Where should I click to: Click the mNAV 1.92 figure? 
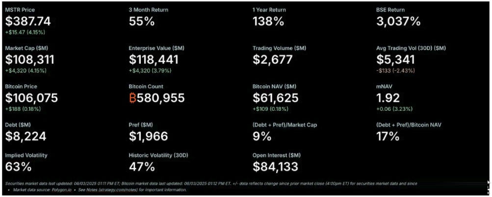tap(388, 98)
